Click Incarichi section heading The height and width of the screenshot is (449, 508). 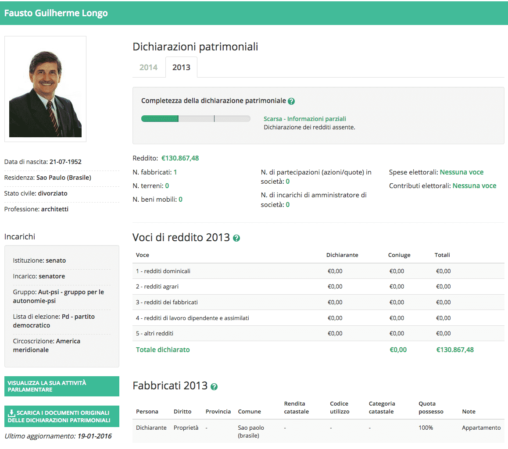pos(20,237)
